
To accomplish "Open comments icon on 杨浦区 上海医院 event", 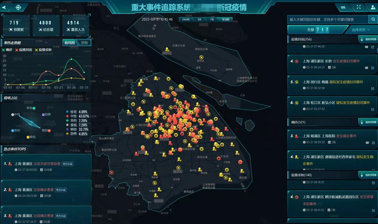I will coord(366,142).
